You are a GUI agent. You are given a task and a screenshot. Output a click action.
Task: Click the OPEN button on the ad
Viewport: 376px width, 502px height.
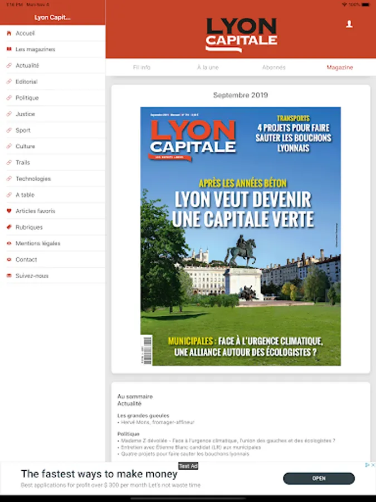click(x=319, y=478)
